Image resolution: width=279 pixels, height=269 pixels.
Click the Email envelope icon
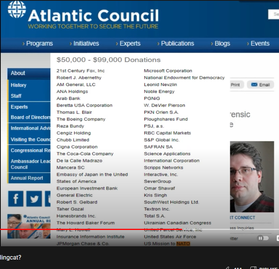pos(254,84)
